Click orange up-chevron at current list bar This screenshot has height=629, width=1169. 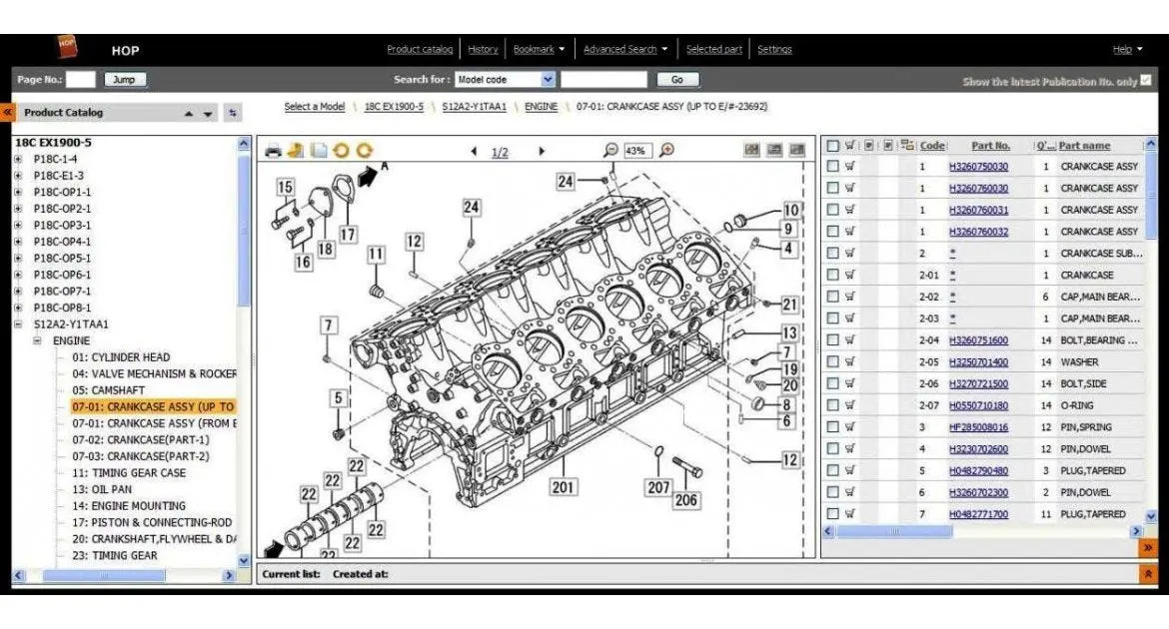1147,574
